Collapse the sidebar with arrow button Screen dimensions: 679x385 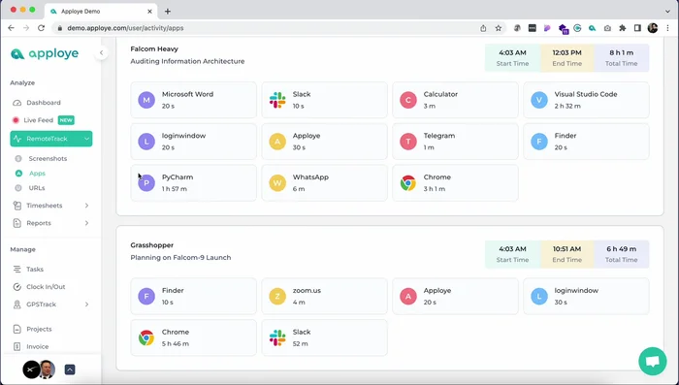(101, 52)
